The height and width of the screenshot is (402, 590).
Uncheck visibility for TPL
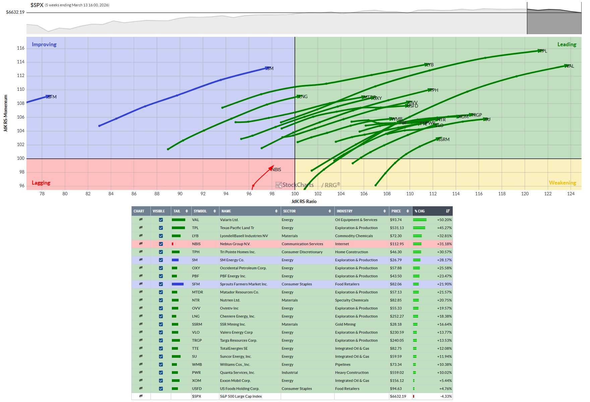point(161,228)
